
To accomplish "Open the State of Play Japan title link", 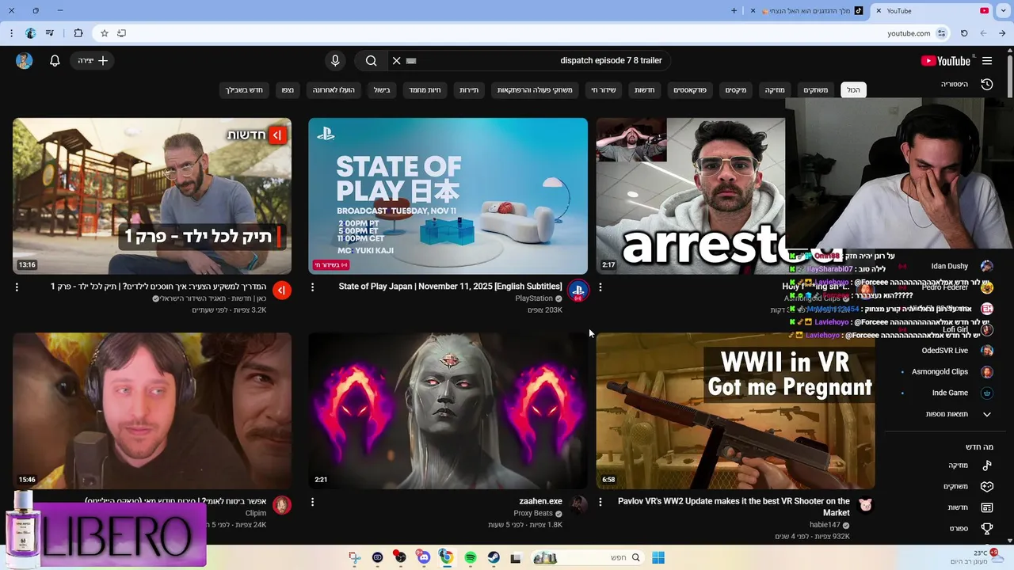I will [x=450, y=287].
